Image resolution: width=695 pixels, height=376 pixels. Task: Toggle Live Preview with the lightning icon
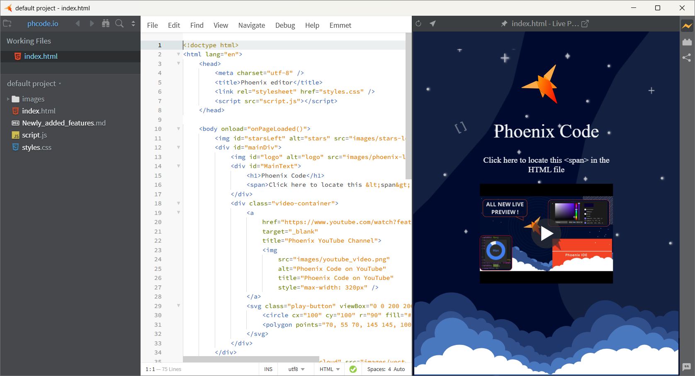coord(687,26)
